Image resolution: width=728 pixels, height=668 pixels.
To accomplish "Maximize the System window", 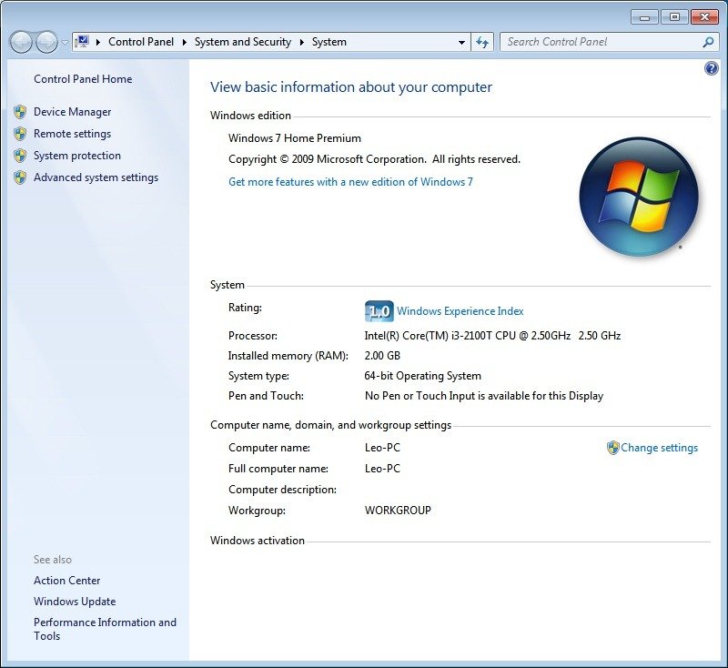I will [x=674, y=17].
